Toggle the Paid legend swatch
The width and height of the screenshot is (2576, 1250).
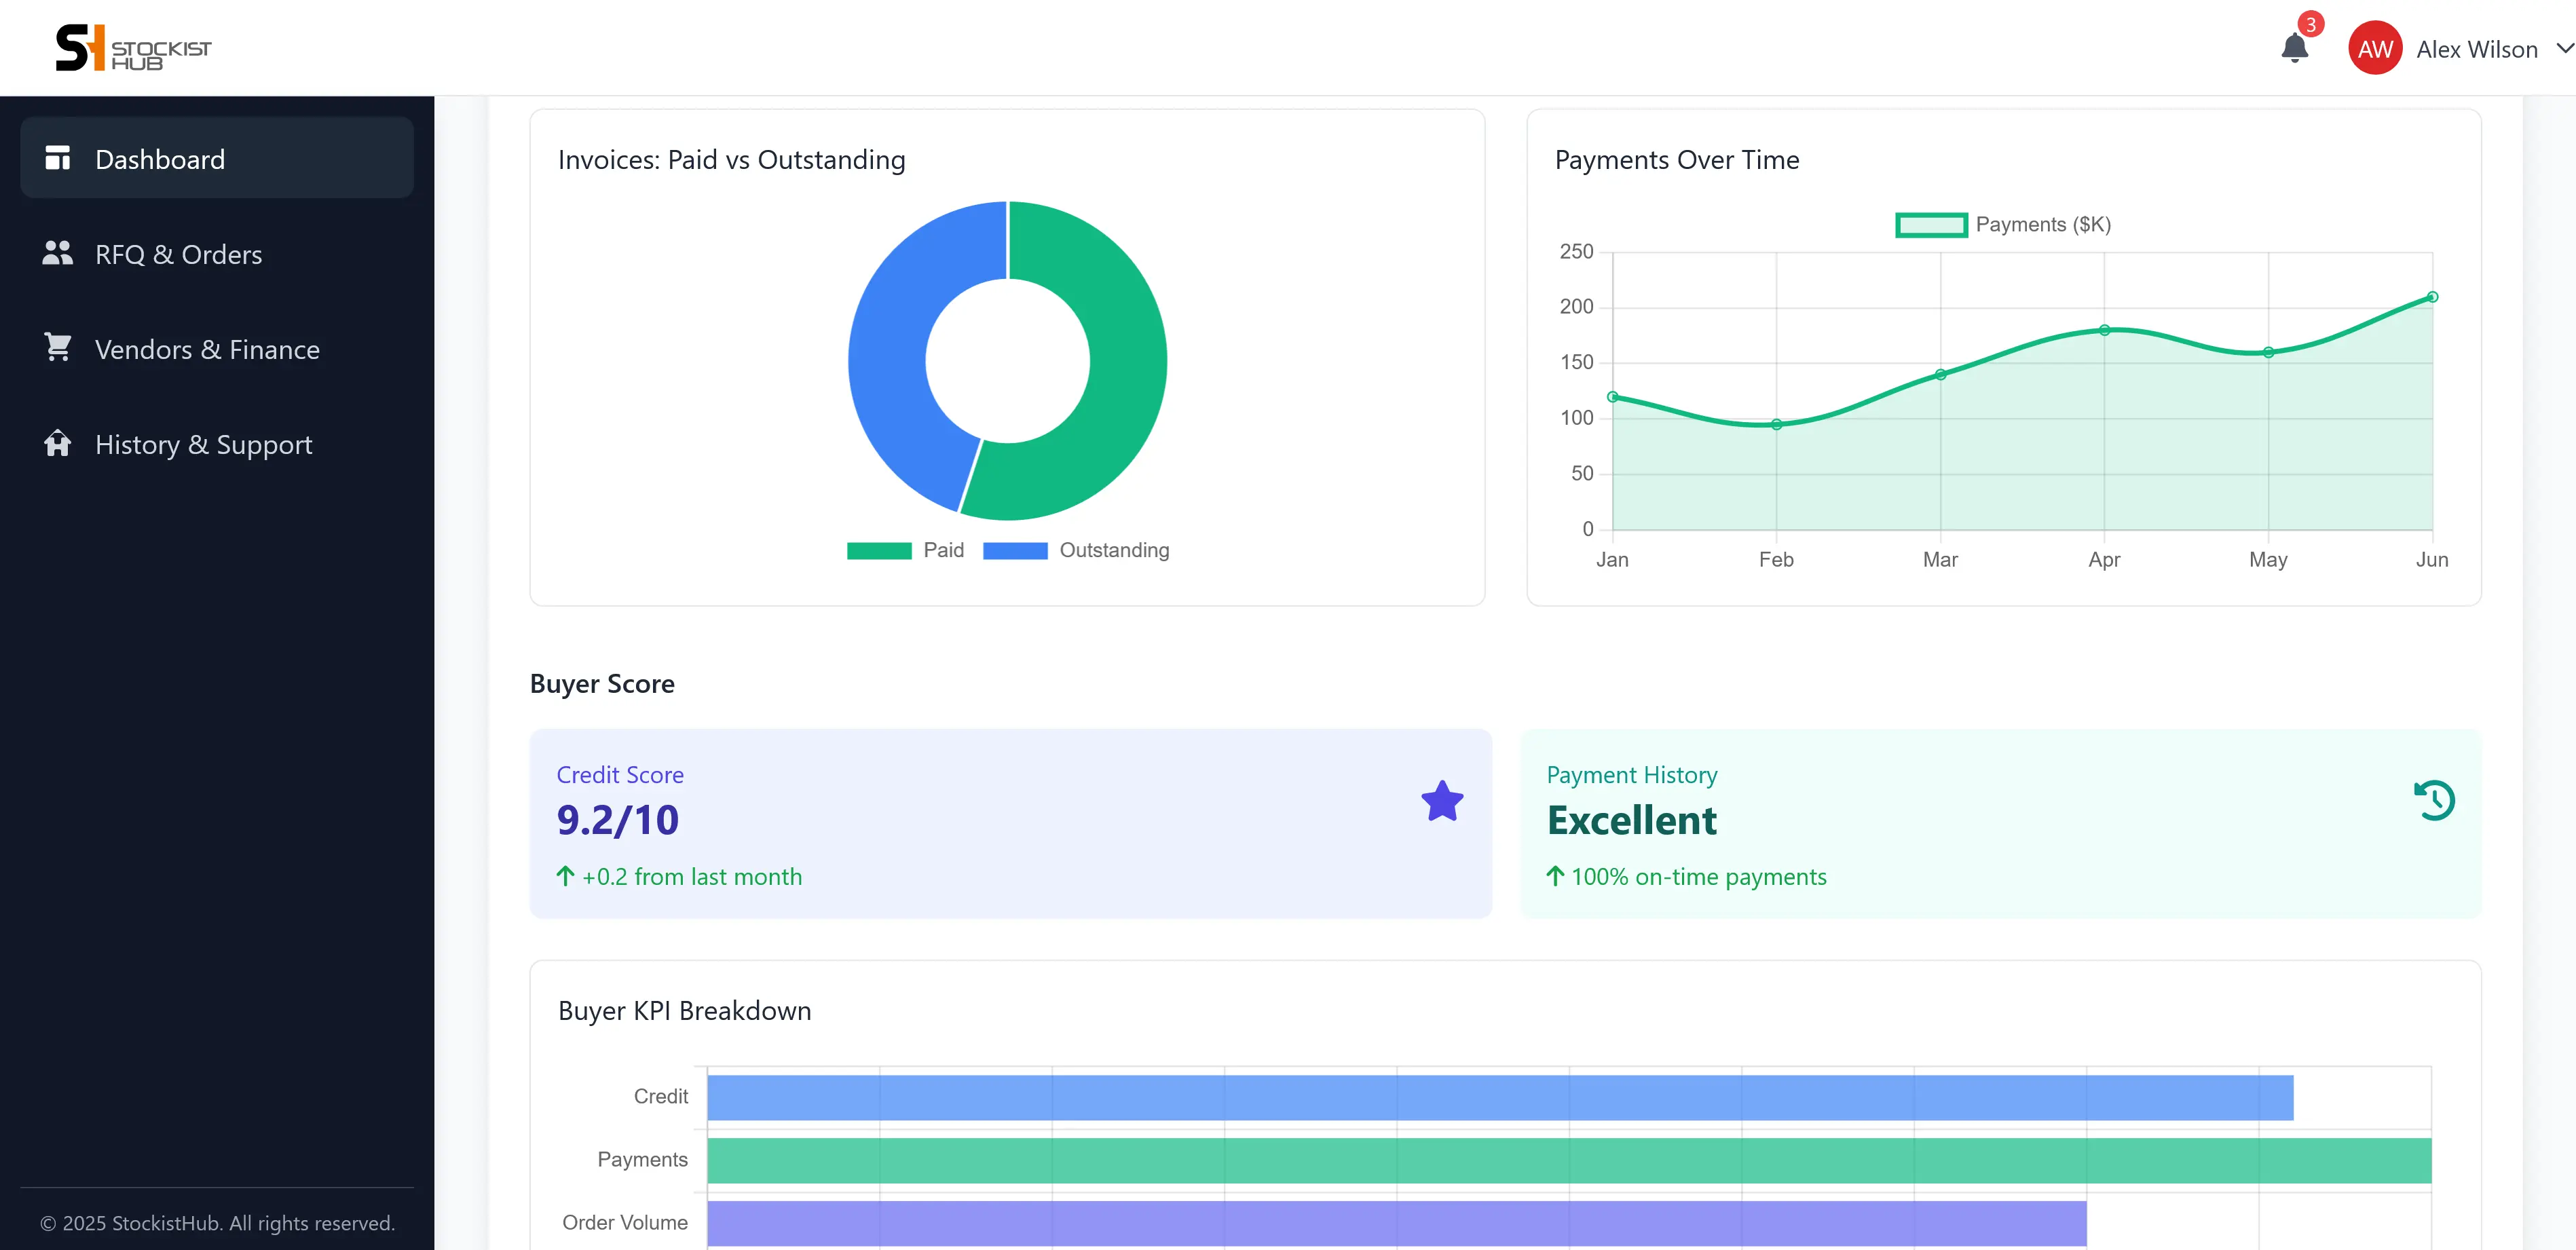click(879, 550)
